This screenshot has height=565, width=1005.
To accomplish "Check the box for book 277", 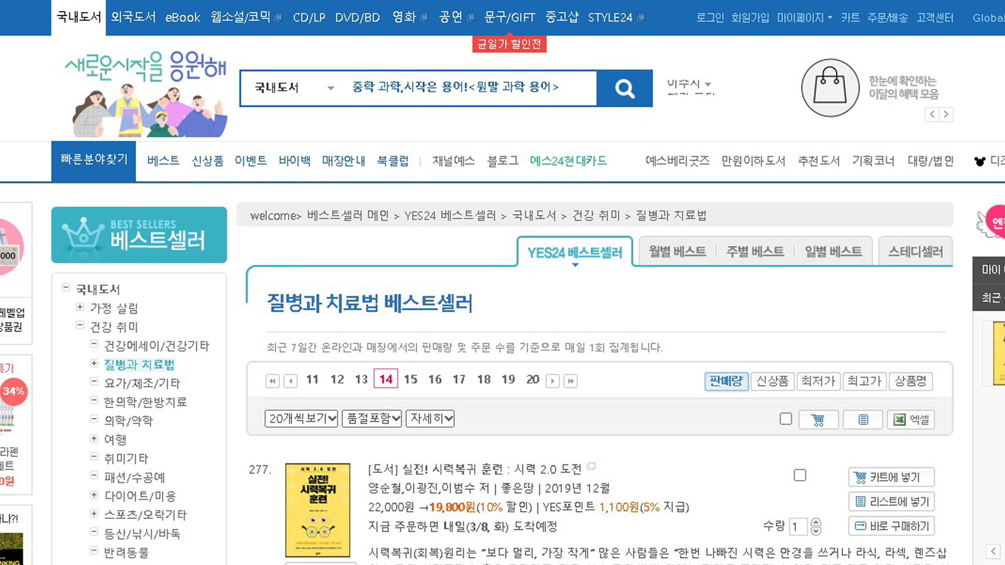I will click(x=800, y=475).
